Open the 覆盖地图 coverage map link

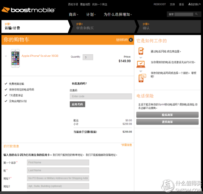[85, 4]
